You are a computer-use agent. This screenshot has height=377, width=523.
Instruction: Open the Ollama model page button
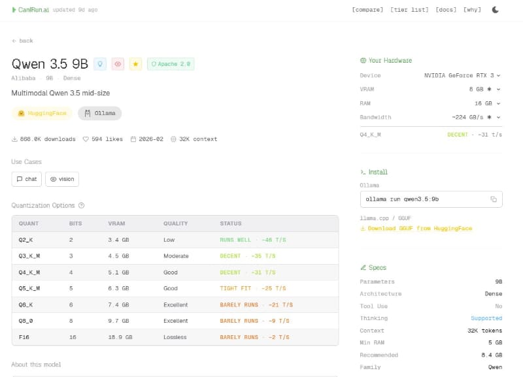[100, 113]
